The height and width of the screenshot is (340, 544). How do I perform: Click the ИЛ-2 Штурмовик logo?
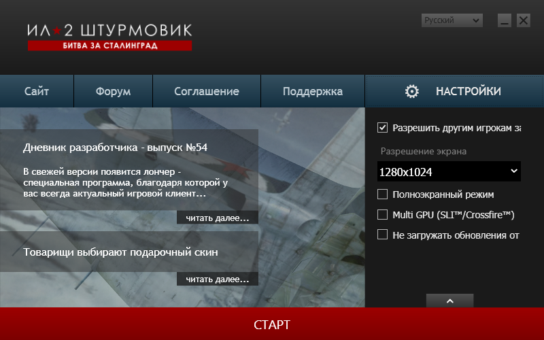[109, 31]
